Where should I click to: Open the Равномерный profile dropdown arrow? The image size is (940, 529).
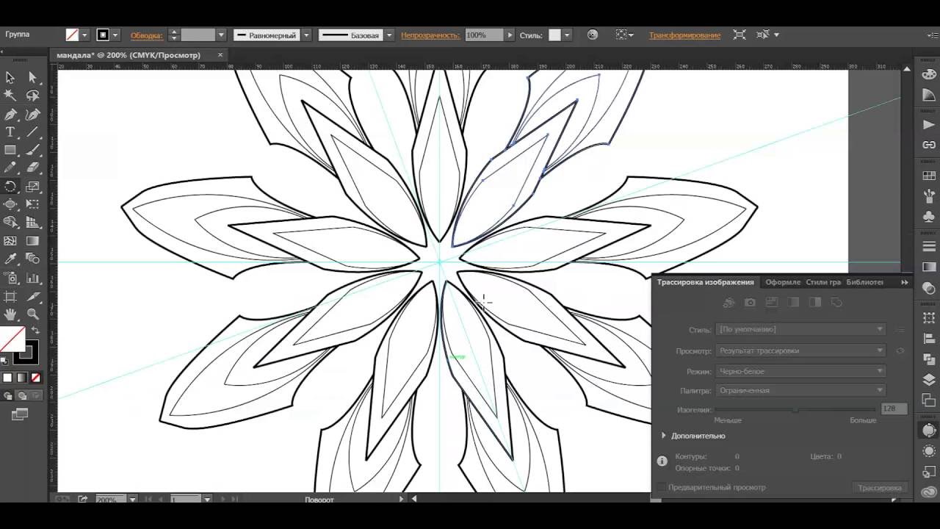pyautogui.click(x=306, y=35)
